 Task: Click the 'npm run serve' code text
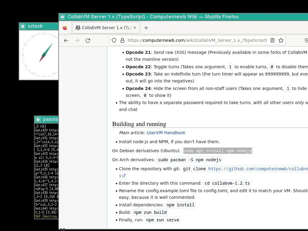[163, 220]
